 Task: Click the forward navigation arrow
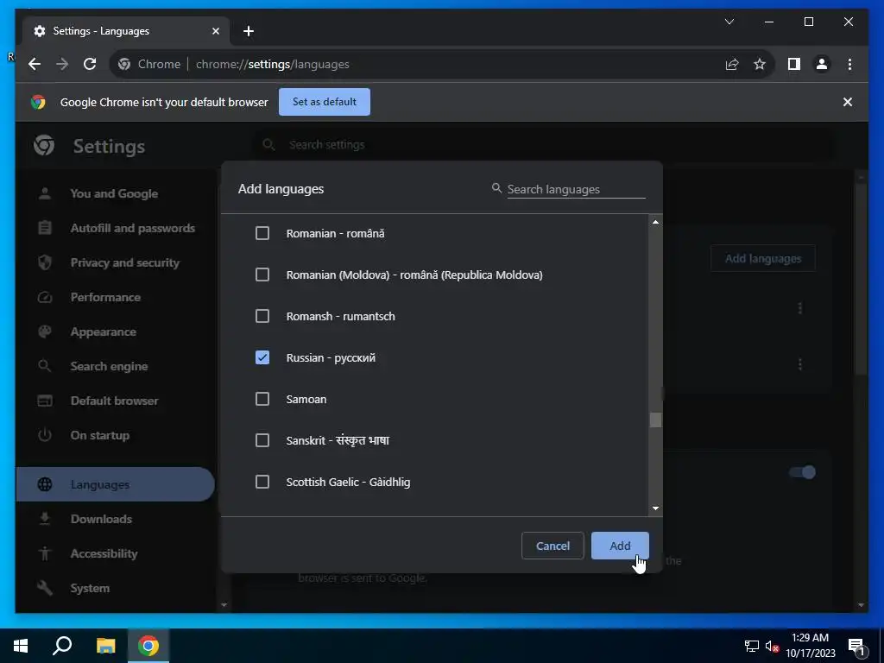click(62, 64)
